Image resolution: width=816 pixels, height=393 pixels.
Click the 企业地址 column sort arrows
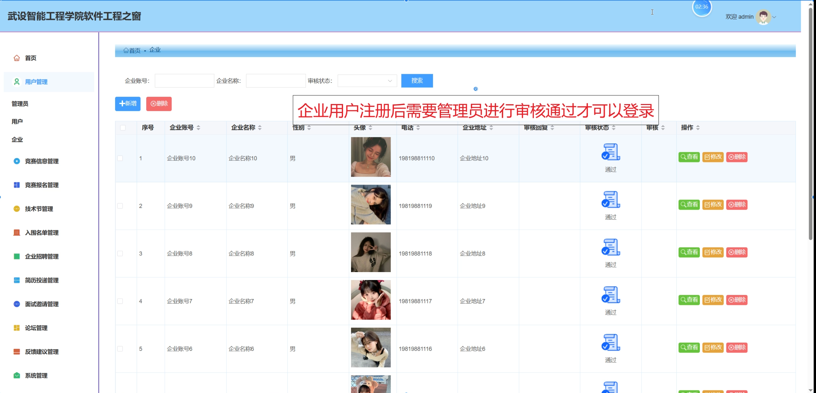pyautogui.click(x=491, y=128)
